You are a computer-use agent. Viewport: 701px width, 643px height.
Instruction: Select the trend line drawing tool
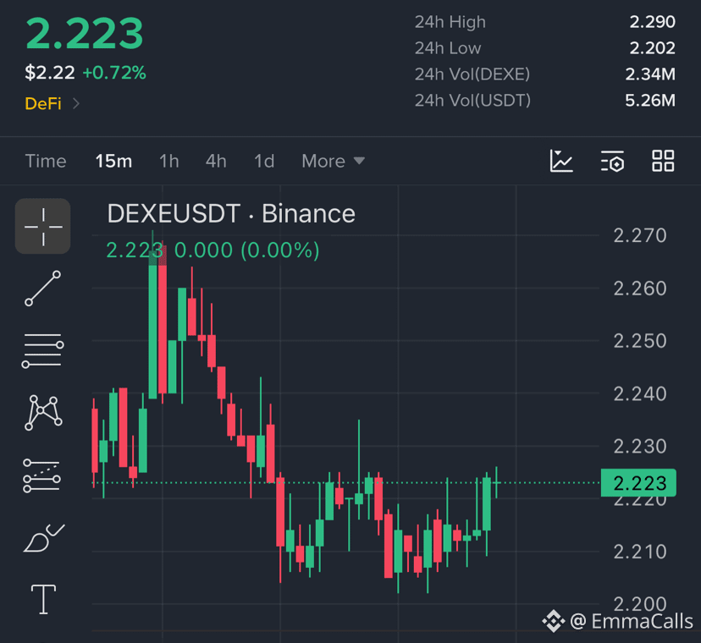(43, 289)
